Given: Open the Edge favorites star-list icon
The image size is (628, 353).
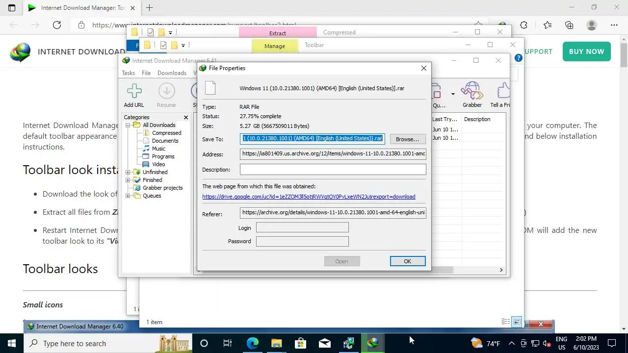Looking at the screenshot, I should (x=548, y=25).
